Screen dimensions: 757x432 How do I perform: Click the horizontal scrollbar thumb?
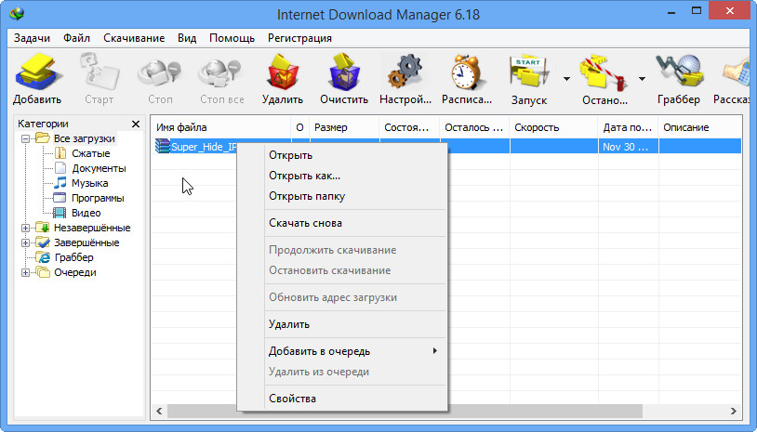tap(405, 411)
